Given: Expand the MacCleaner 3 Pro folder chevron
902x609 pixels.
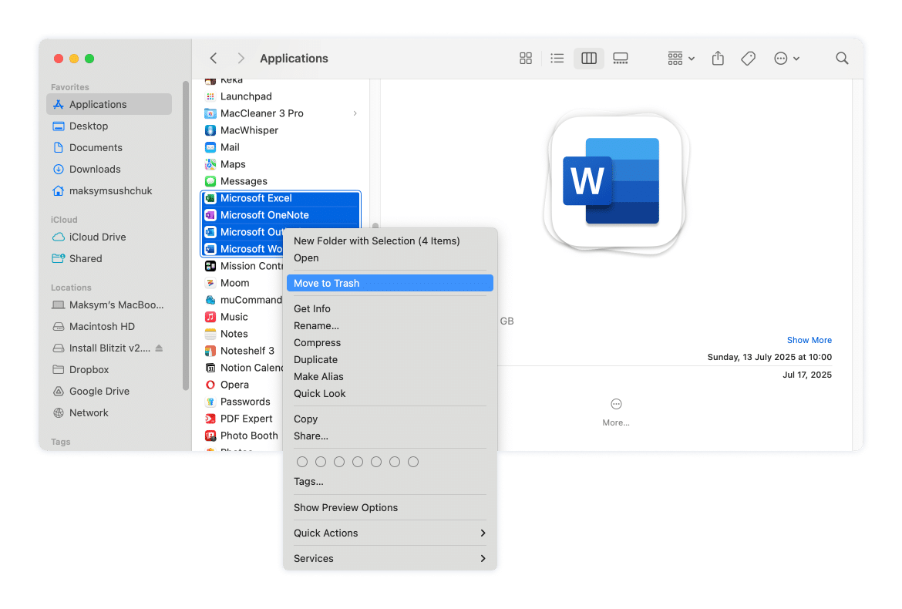Looking at the screenshot, I should (x=355, y=113).
